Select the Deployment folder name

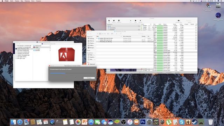point(38,46)
